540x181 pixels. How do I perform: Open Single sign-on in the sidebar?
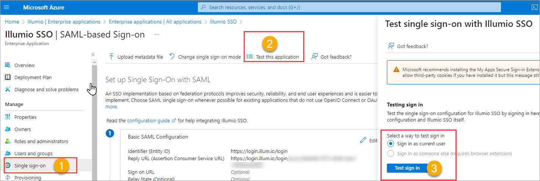point(30,166)
